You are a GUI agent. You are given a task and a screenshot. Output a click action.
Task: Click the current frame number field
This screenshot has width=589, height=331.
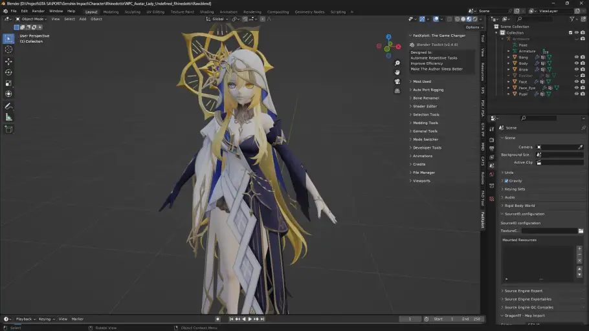point(410,319)
